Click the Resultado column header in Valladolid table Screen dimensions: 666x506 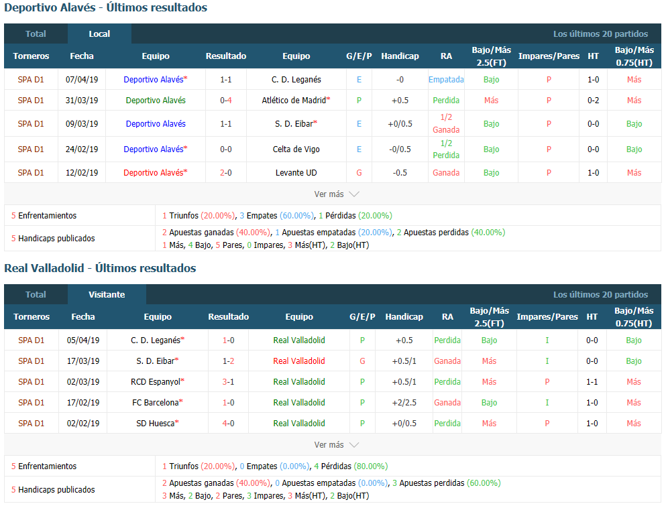[229, 317]
